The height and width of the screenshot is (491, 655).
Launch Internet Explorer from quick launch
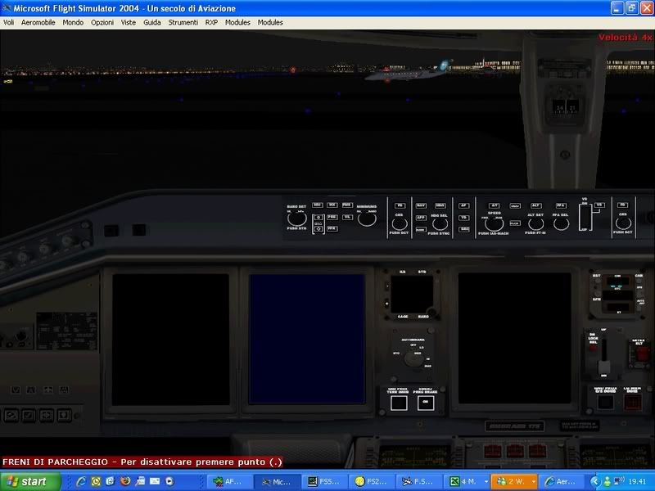80,481
